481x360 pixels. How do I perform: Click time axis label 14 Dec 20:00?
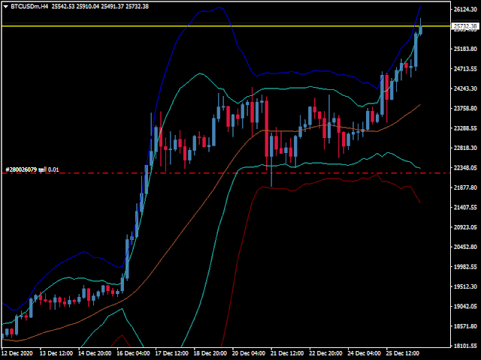tap(95, 353)
